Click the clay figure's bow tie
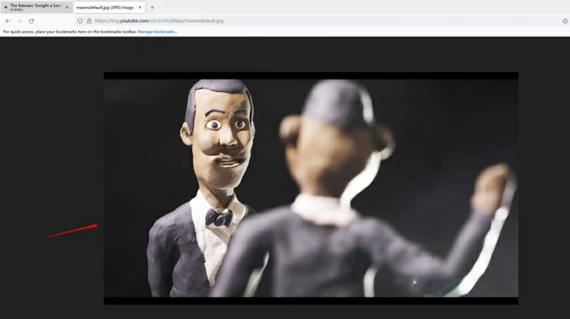The width and height of the screenshot is (570, 319). point(218,217)
